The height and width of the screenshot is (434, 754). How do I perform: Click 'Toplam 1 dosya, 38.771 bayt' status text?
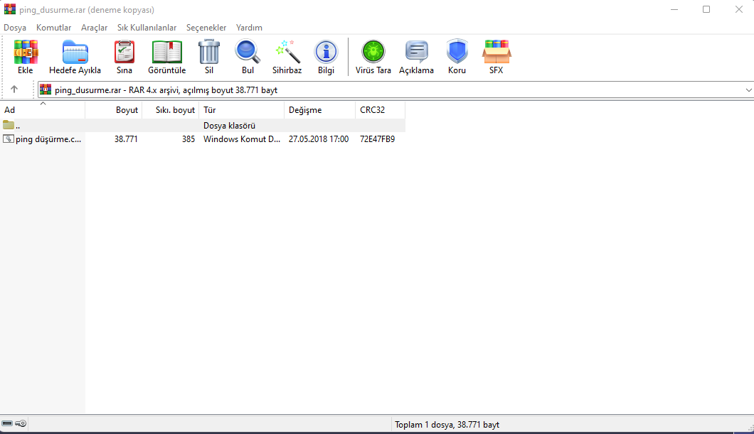447,424
